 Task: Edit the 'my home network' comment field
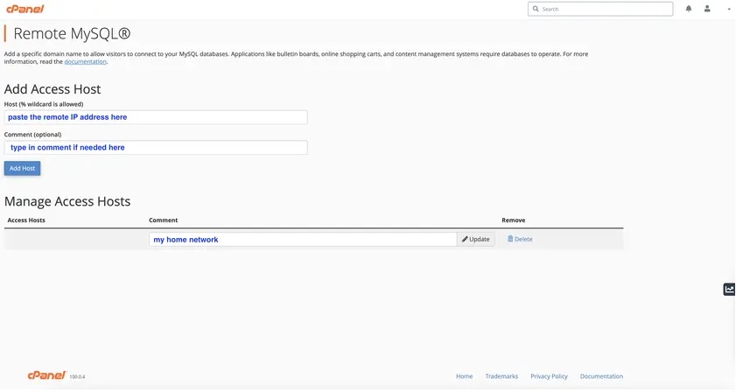(303, 240)
